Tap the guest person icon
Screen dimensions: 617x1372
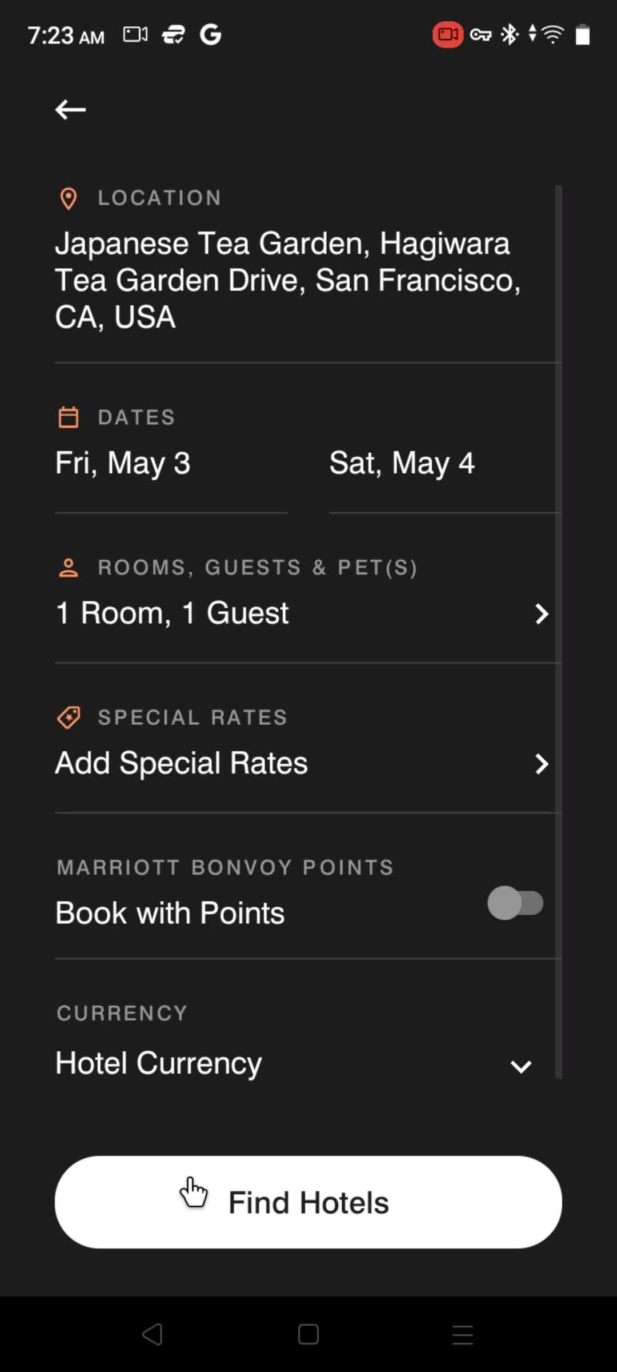coord(69,568)
